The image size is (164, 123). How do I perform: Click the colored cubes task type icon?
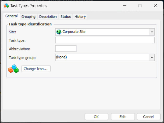coord(13,69)
